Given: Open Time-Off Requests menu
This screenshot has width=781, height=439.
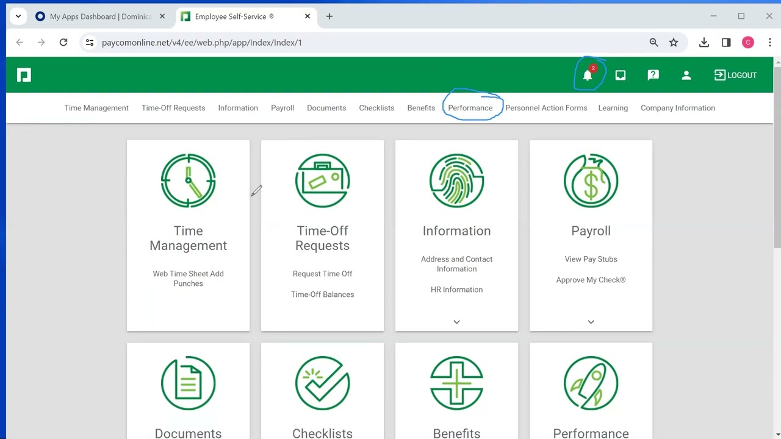Looking at the screenshot, I should point(173,108).
